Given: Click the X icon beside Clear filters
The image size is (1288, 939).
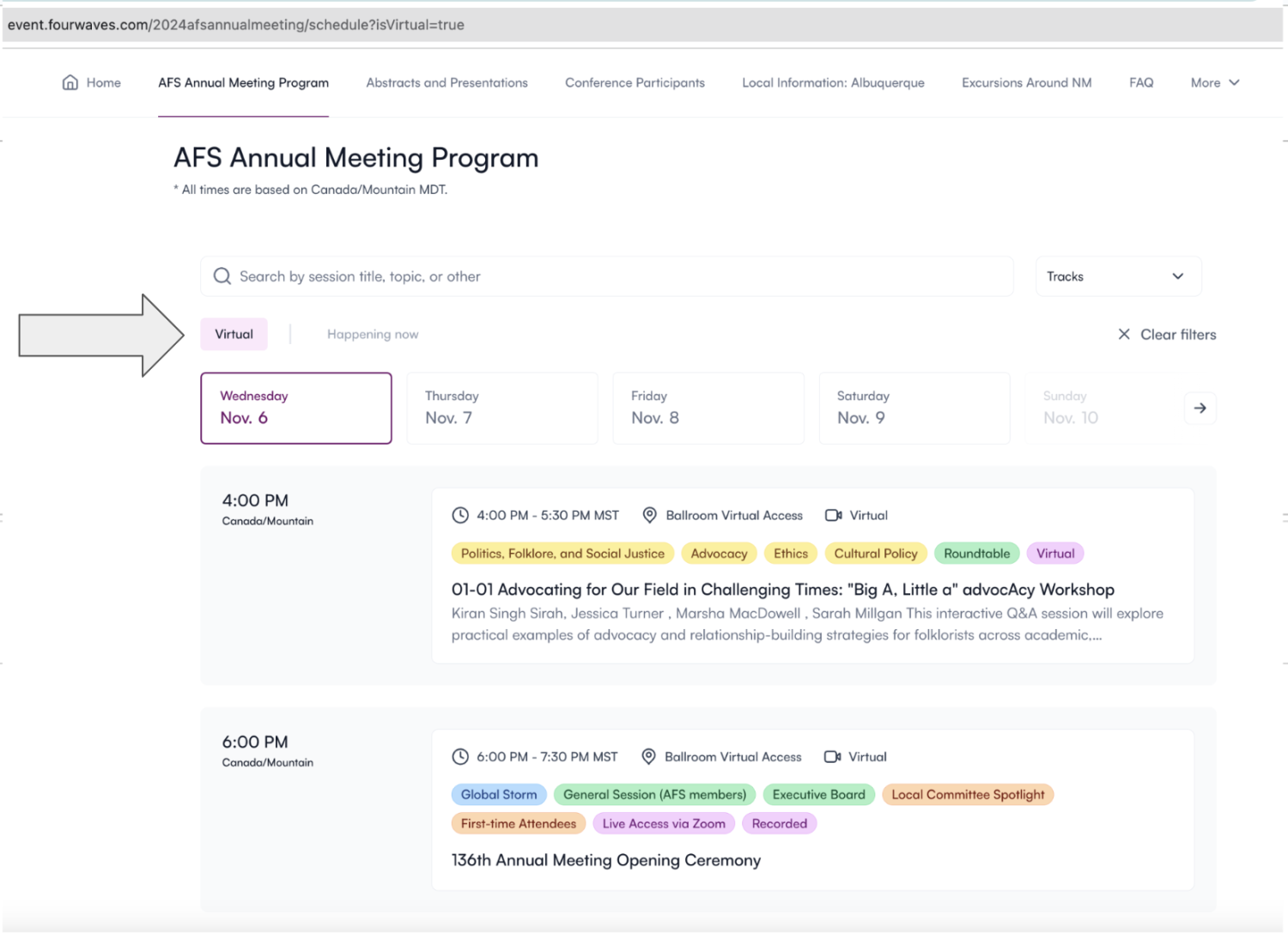Looking at the screenshot, I should (x=1123, y=335).
